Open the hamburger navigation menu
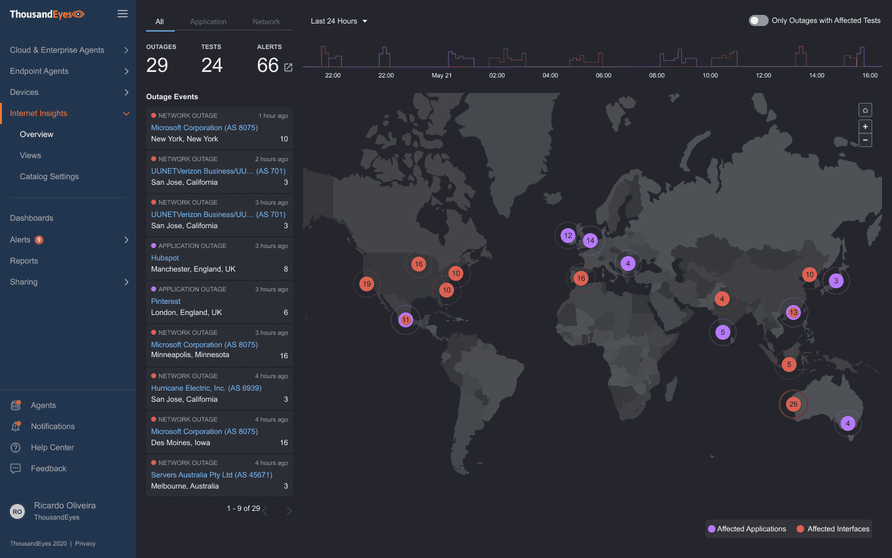The image size is (892, 558). (122, 13)
